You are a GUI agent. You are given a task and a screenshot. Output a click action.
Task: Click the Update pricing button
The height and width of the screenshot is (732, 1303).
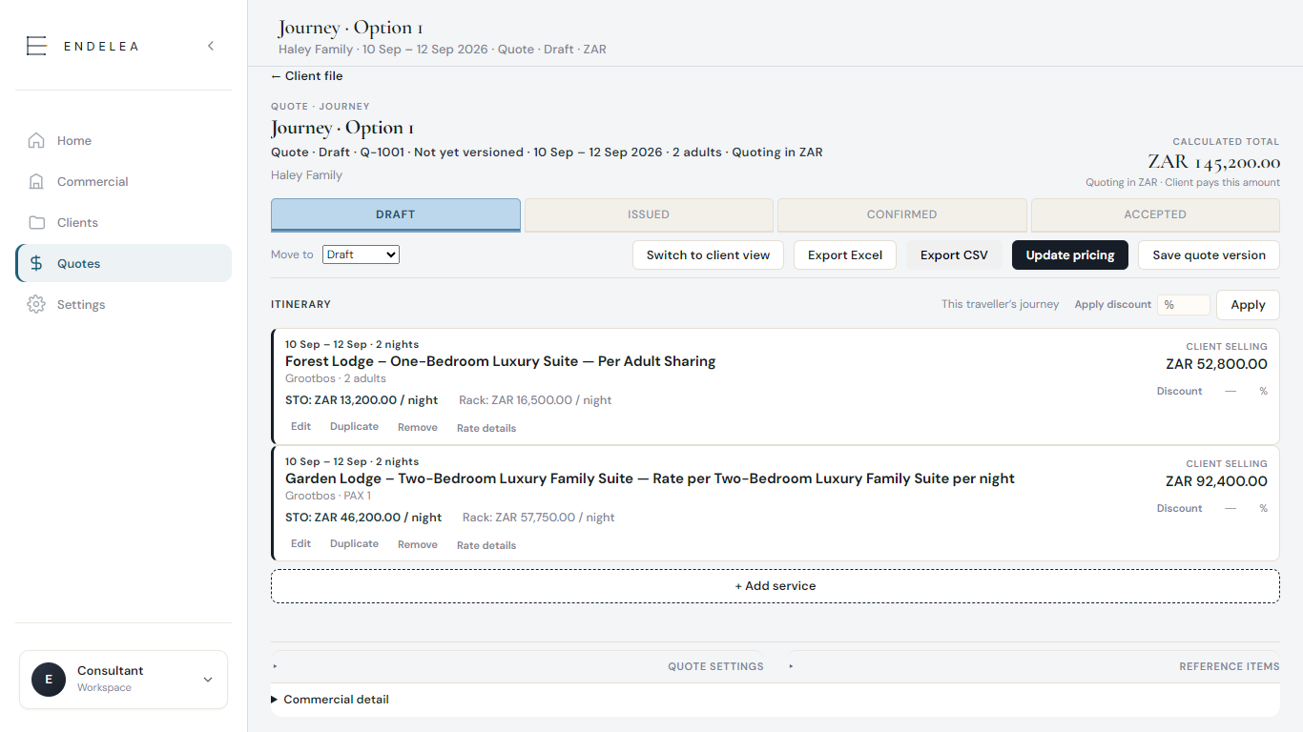coord(1070,254)
